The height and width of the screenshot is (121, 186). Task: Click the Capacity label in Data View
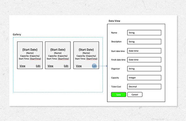click(x=115, y=78)
